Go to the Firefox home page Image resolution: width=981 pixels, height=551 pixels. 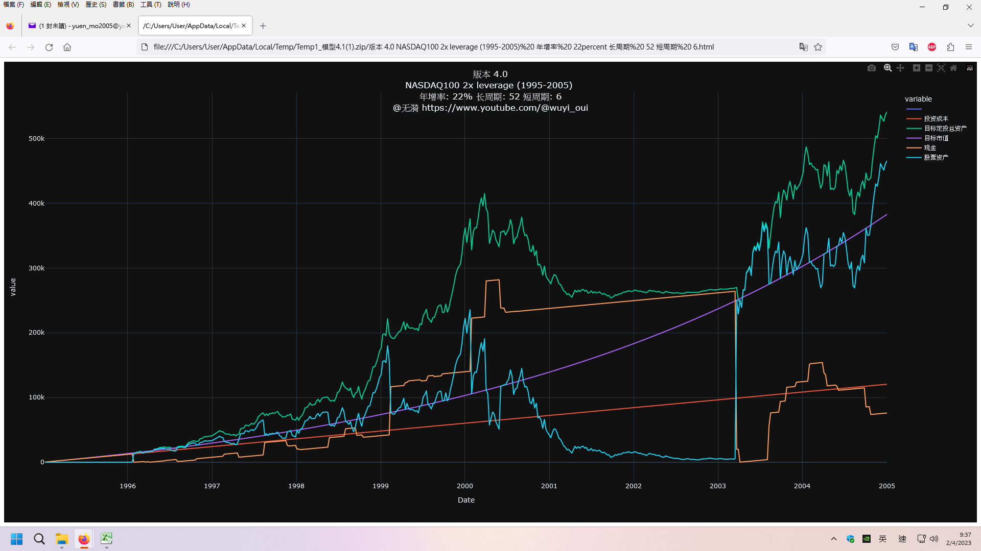click(x=67, y=47)
